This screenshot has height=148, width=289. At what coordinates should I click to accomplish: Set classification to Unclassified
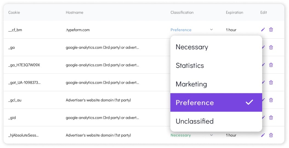194,121
